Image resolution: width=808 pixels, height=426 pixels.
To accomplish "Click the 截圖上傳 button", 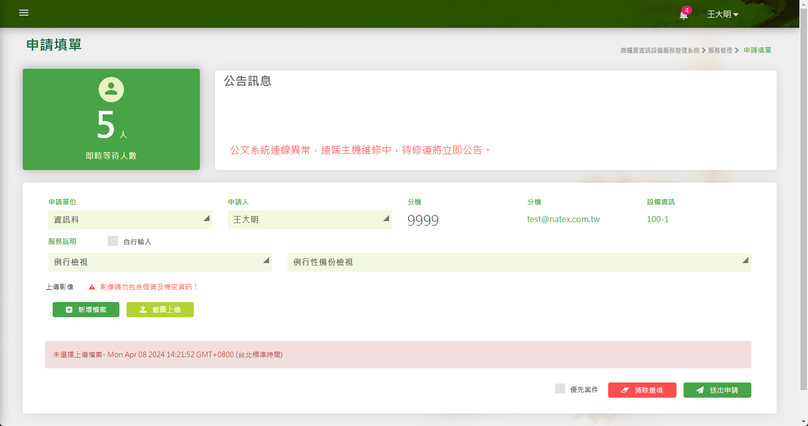I will (160, 310).
